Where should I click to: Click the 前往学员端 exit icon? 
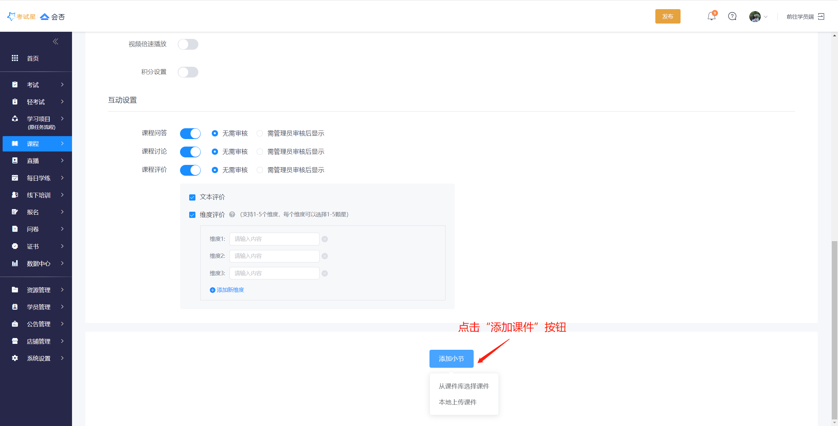click(821, 16)
